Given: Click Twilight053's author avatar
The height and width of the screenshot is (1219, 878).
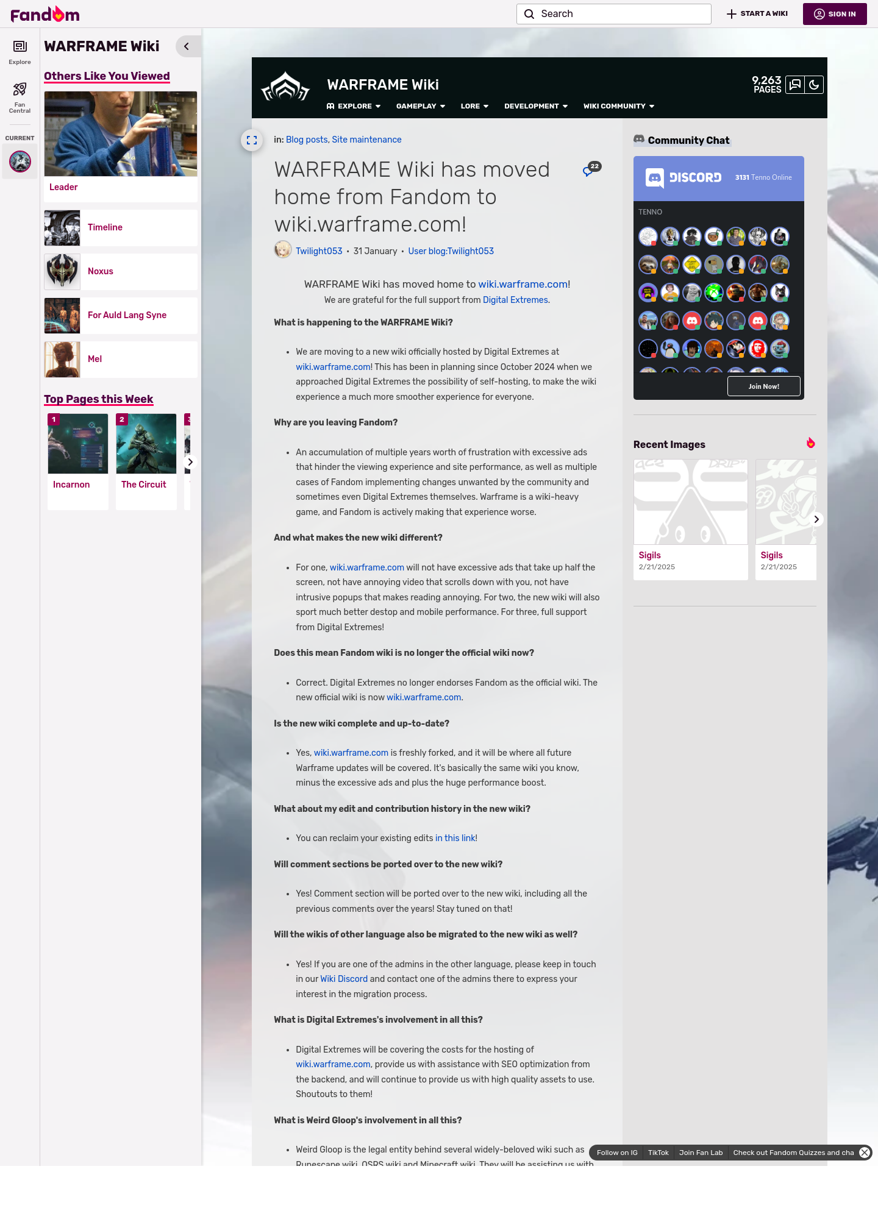Looking at the screenshot, I should click(x=283, y=250).
